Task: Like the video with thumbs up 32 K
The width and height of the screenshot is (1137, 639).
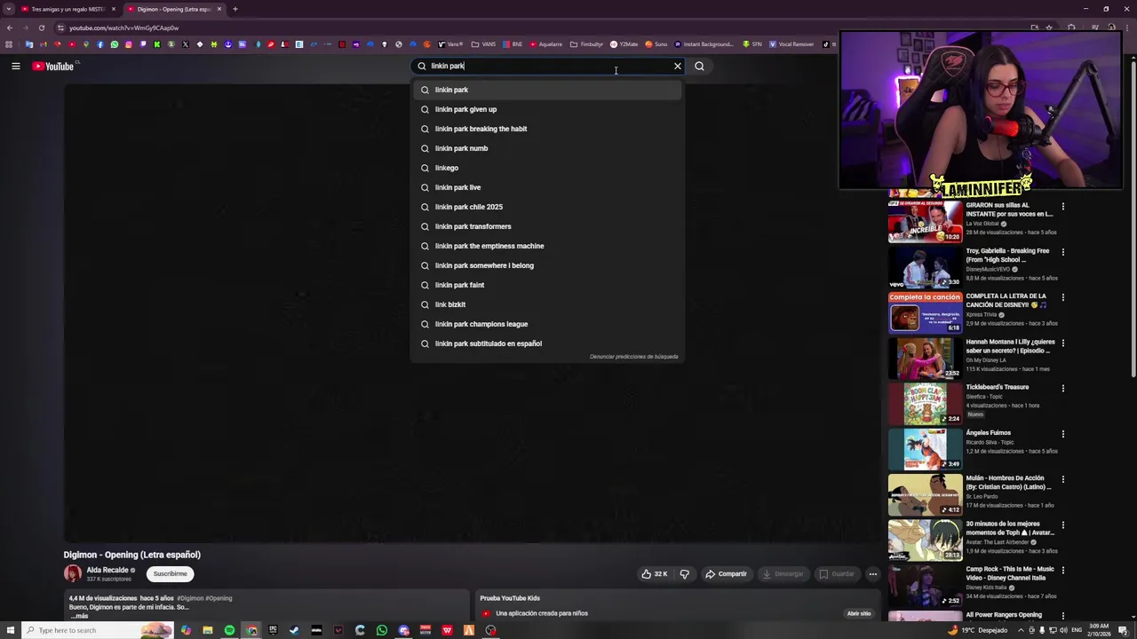Action: [655, 574]
